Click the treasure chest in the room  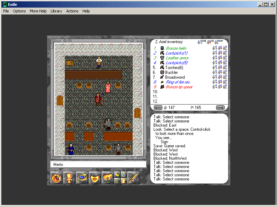click(x=69, y=63)
